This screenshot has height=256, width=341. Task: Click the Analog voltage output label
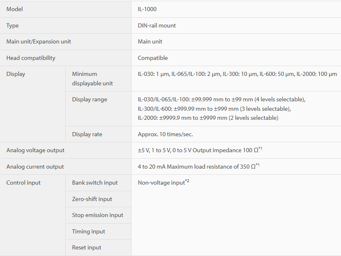click(x=35, y=150)
